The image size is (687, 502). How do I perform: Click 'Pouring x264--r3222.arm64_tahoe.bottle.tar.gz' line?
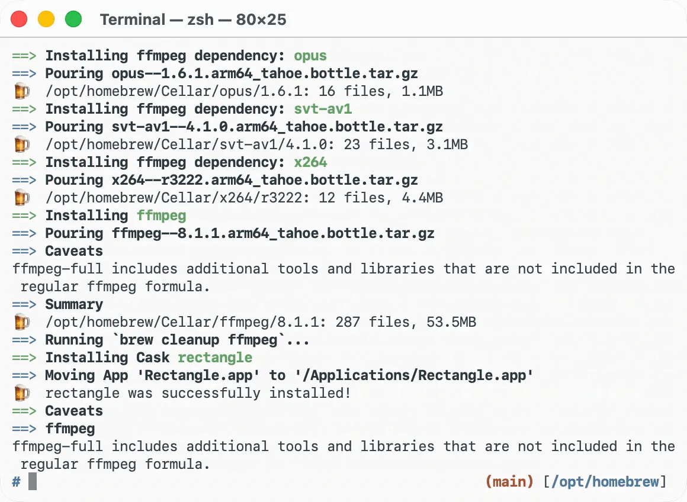[x=232, y=180]
